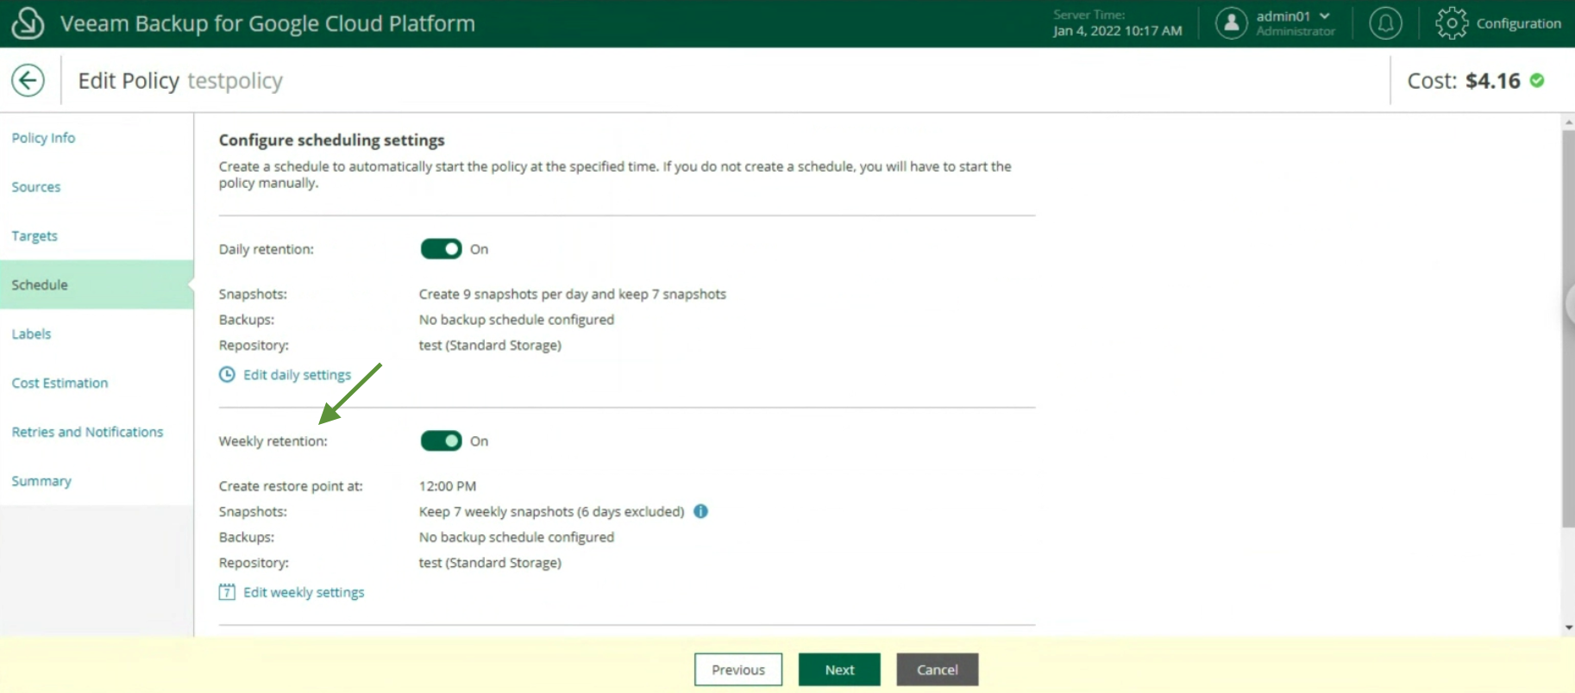Open the Summary step

(x=41, y=481)
